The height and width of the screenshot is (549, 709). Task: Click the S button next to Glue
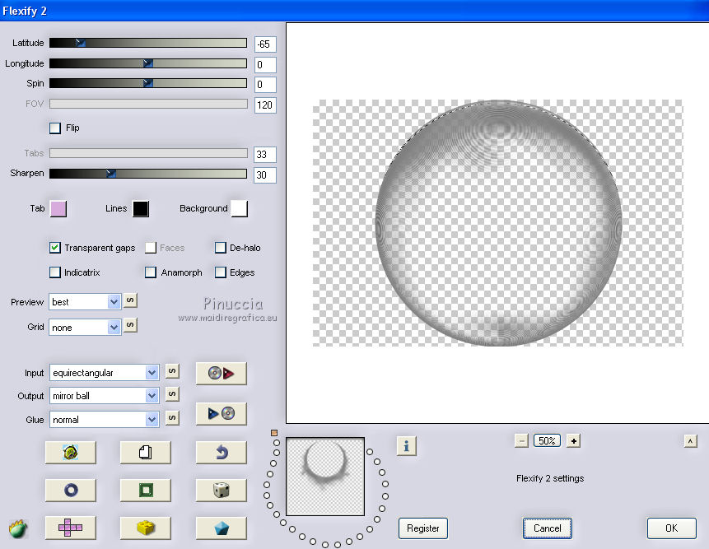[172, 418]
